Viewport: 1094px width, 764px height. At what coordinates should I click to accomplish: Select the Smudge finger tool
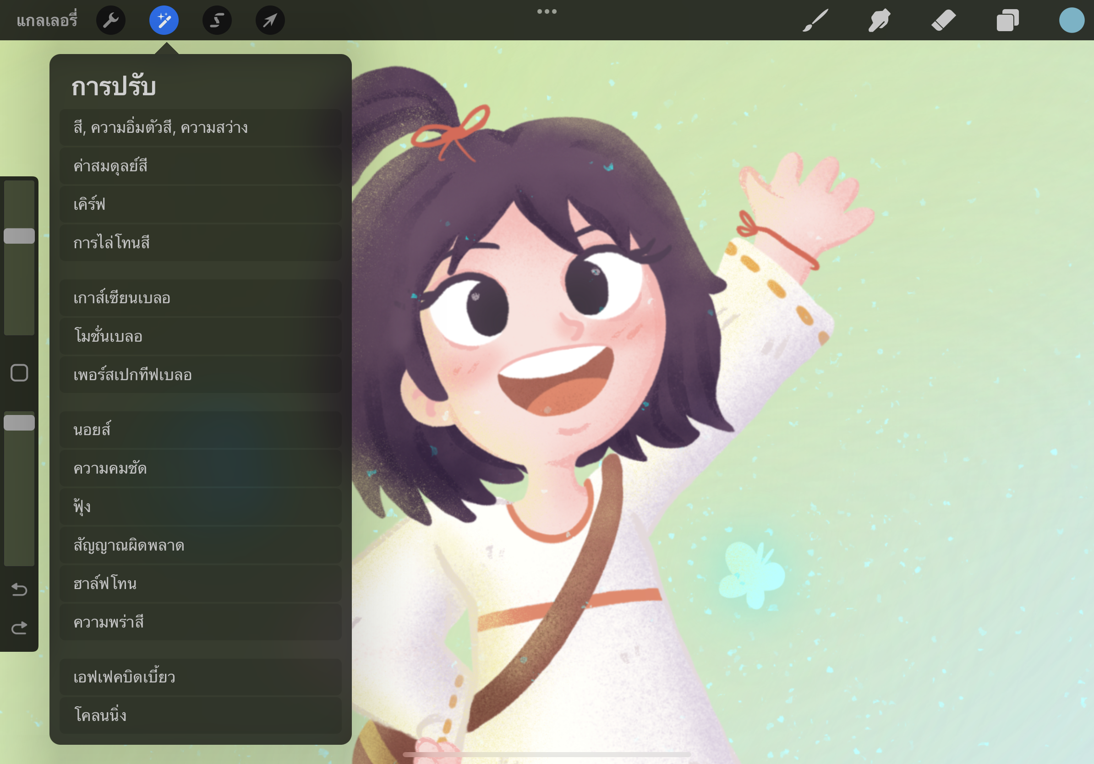(879, 21)
